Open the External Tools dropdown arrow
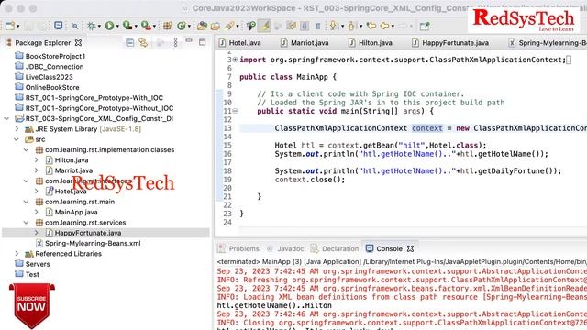Screen dimensions: 587x330 click(154, 27)
